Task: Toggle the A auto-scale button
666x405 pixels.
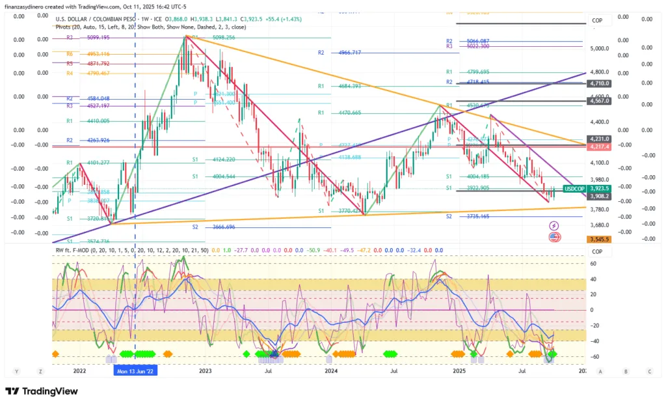Action: (600, 371)
